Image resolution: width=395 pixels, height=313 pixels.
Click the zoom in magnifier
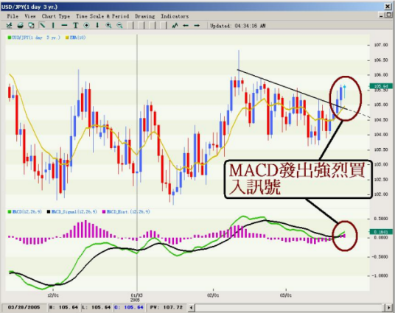[108, 26]
